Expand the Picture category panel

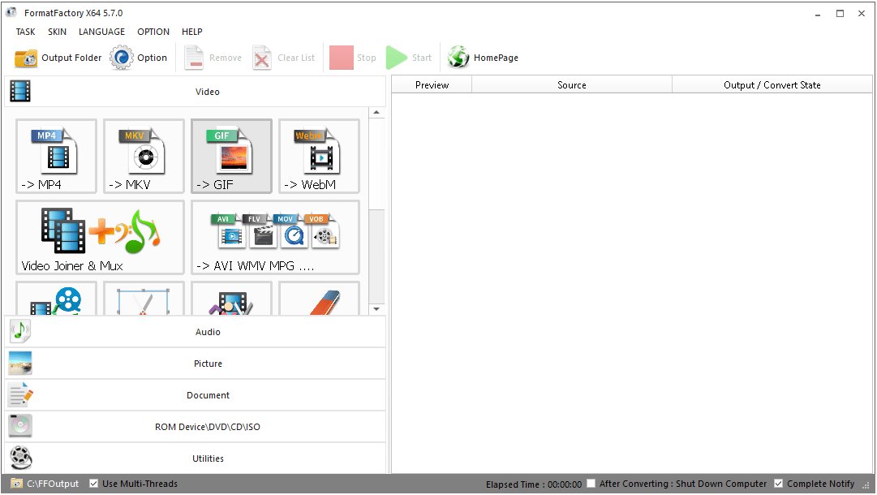pos(196,364)
